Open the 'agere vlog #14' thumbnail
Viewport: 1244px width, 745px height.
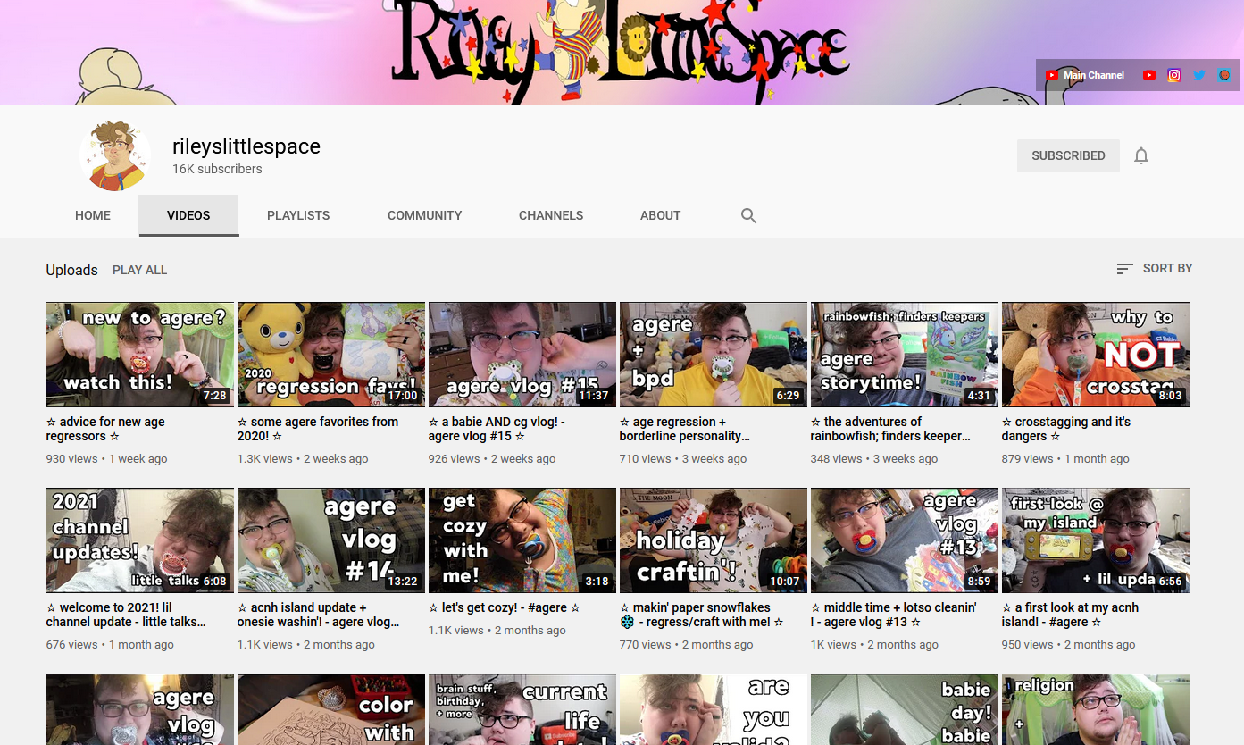click(331, 540)
